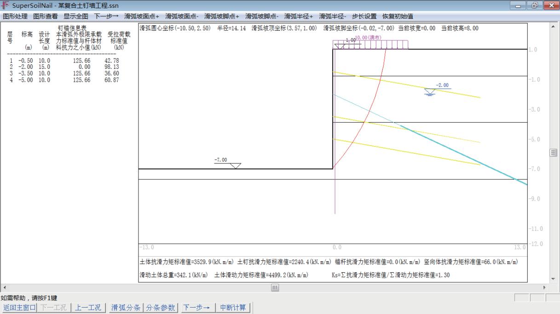Screen dimensions: 560x314
Task: Click 显示全图 in the menu bar
Action: pyautogui.click(x=76, y=16)
